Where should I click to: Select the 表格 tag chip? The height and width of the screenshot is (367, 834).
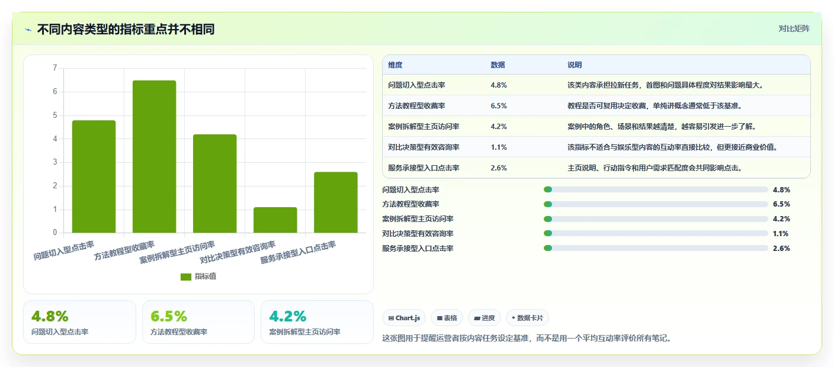(447, 318)
